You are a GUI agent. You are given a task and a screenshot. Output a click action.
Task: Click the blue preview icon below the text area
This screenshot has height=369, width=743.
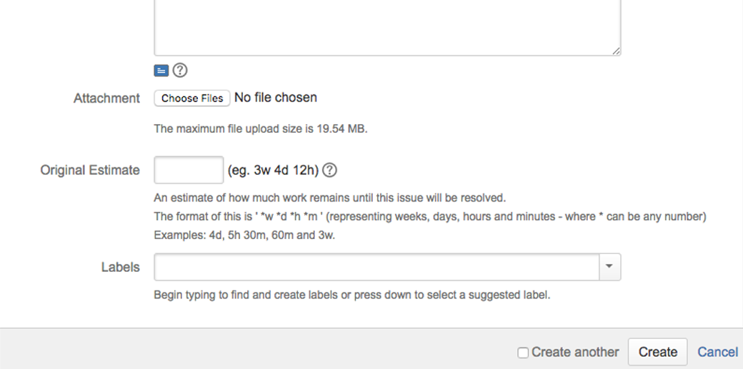pos(161,71)
